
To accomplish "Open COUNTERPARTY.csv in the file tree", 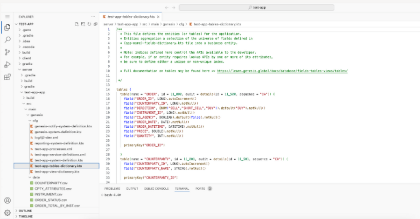I will (x=52, y=183).
